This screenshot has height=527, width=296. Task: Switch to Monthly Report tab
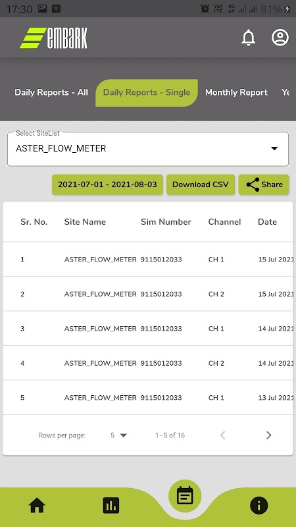click(x=236, y=92)
